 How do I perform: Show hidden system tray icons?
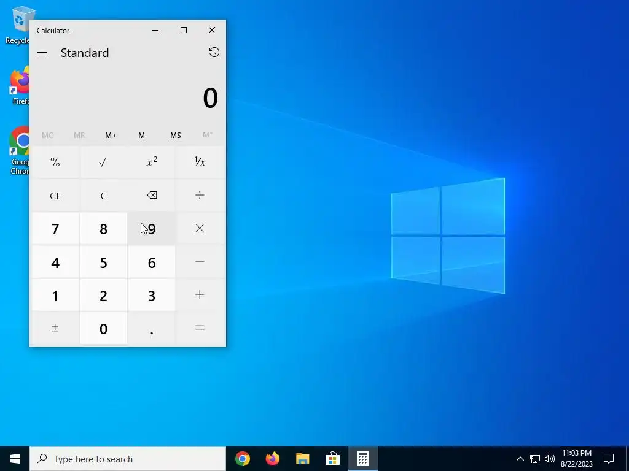(x=520, y=459)
